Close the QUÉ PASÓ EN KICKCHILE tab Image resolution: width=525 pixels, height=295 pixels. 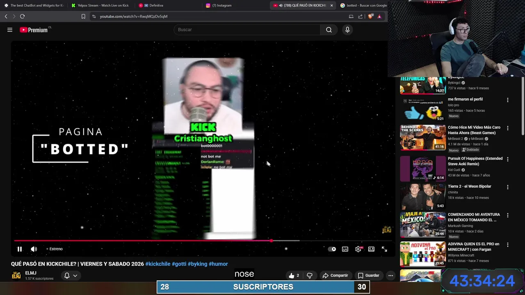point(331,5)
